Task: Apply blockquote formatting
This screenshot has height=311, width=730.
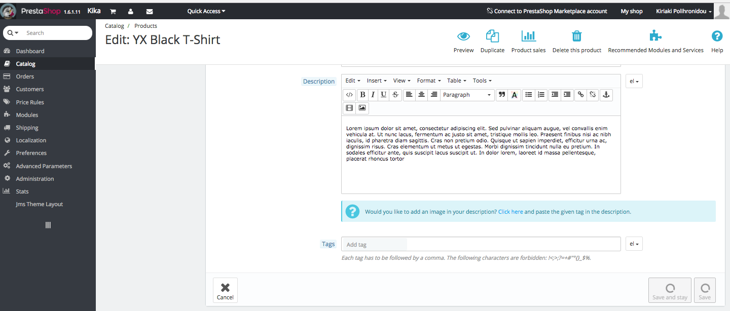Action: tap(502, 95)
